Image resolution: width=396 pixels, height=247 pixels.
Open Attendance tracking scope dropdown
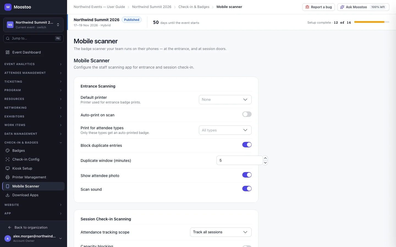221,232
